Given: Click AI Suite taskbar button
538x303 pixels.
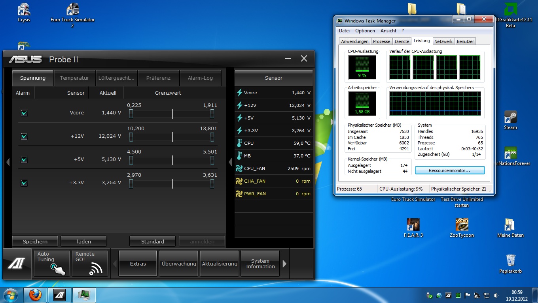Looking at the screenshot, I should [x=59, y=295].
